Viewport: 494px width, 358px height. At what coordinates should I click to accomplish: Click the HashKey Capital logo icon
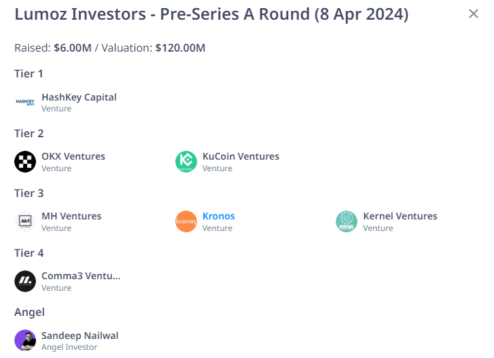(x=25, y=102)
